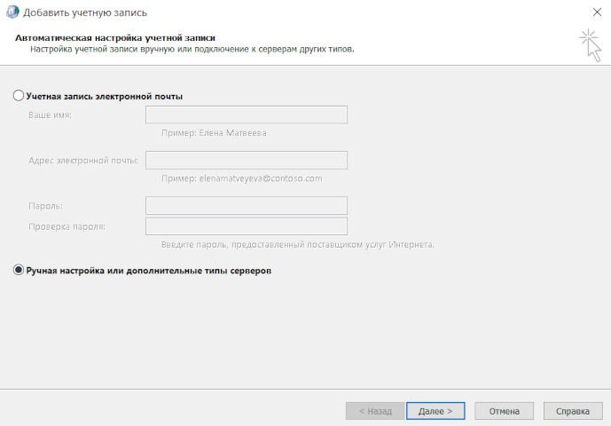Click the elenamatveyeva@contoso.com example text
The image size is (611, 426).
241,178
